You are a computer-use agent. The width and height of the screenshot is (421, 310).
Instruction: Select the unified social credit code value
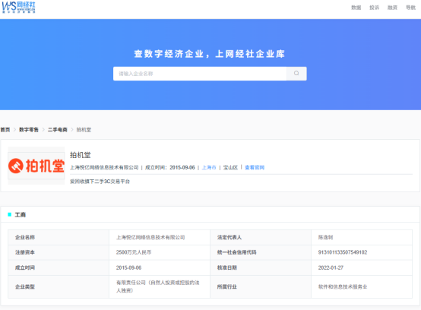point(343,252)
